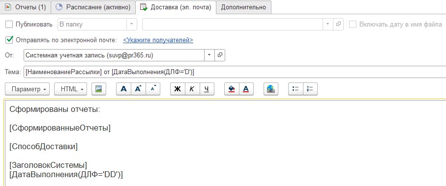Viewport: 446px width, 186px height.
Task: Choose text font color A
Action: tap(246, 89)
